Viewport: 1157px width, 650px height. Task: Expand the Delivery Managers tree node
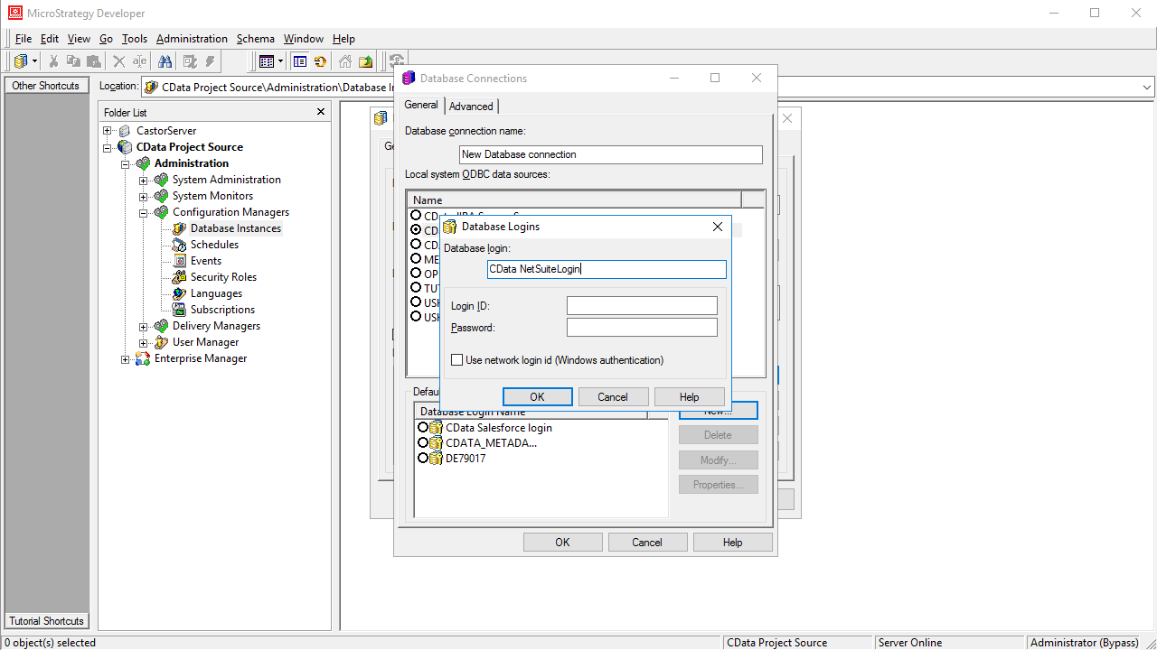pyautogui.click(x=145, y=326)
